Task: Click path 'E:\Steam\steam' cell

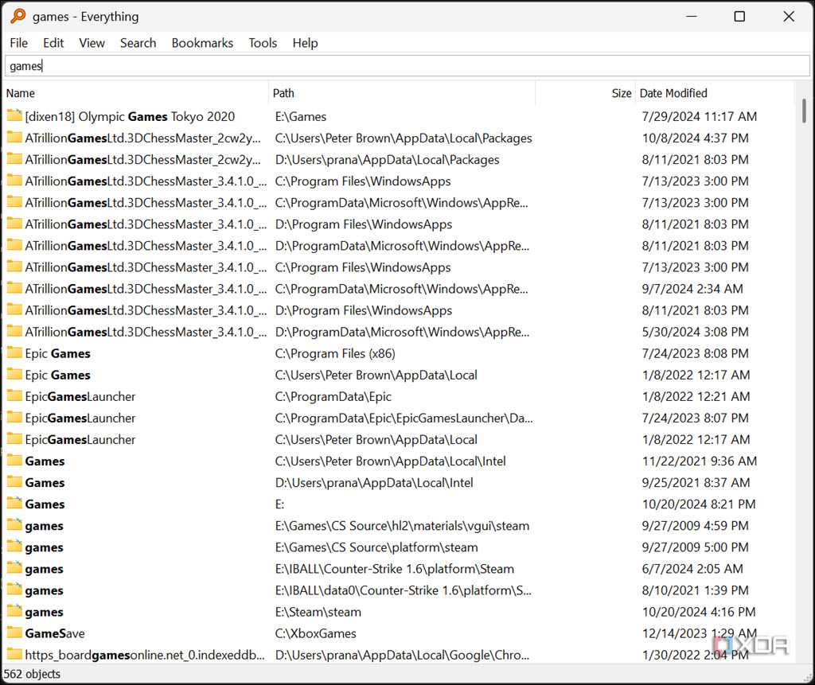Action: [318, 613]
